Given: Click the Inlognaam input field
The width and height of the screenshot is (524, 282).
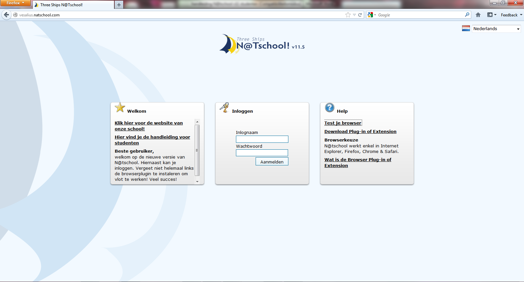Looking at the screenshot, I should pos(262,139).
